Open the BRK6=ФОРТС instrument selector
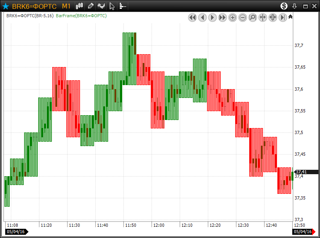Screen dimensions: 320x238 [x=34, y=6]
